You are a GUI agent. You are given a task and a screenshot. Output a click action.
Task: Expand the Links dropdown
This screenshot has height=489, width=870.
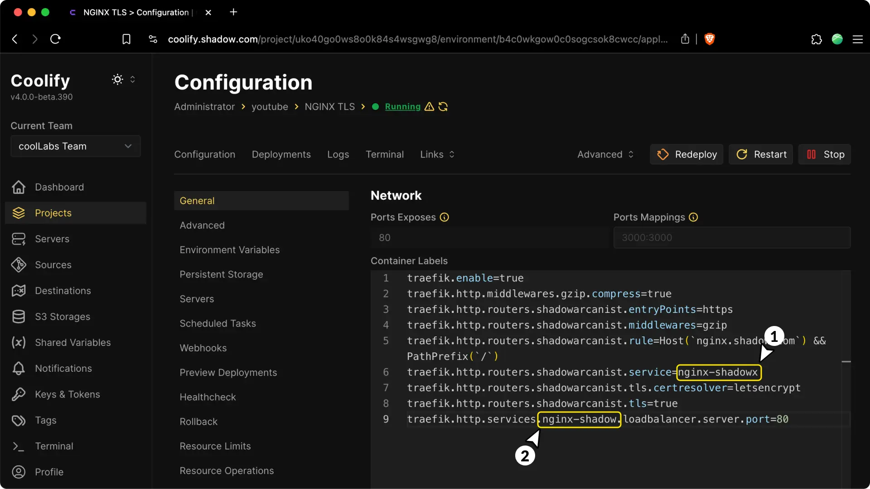[437, 154]
